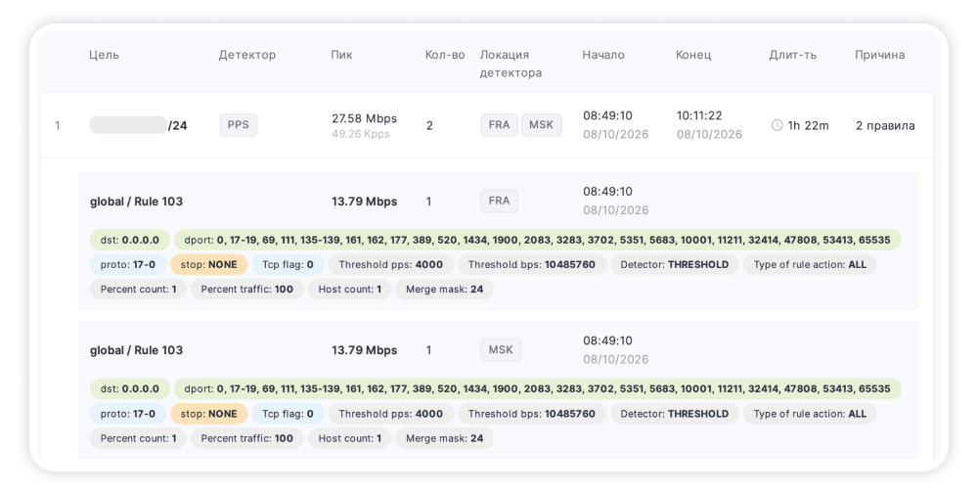This screenshot has height=496, width=978.
Task: Click Merge mask: 24 tag in MSK rule
Action: pos(445,438)
